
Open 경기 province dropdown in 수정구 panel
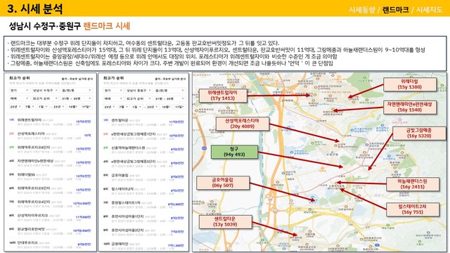tap(19, 91)
